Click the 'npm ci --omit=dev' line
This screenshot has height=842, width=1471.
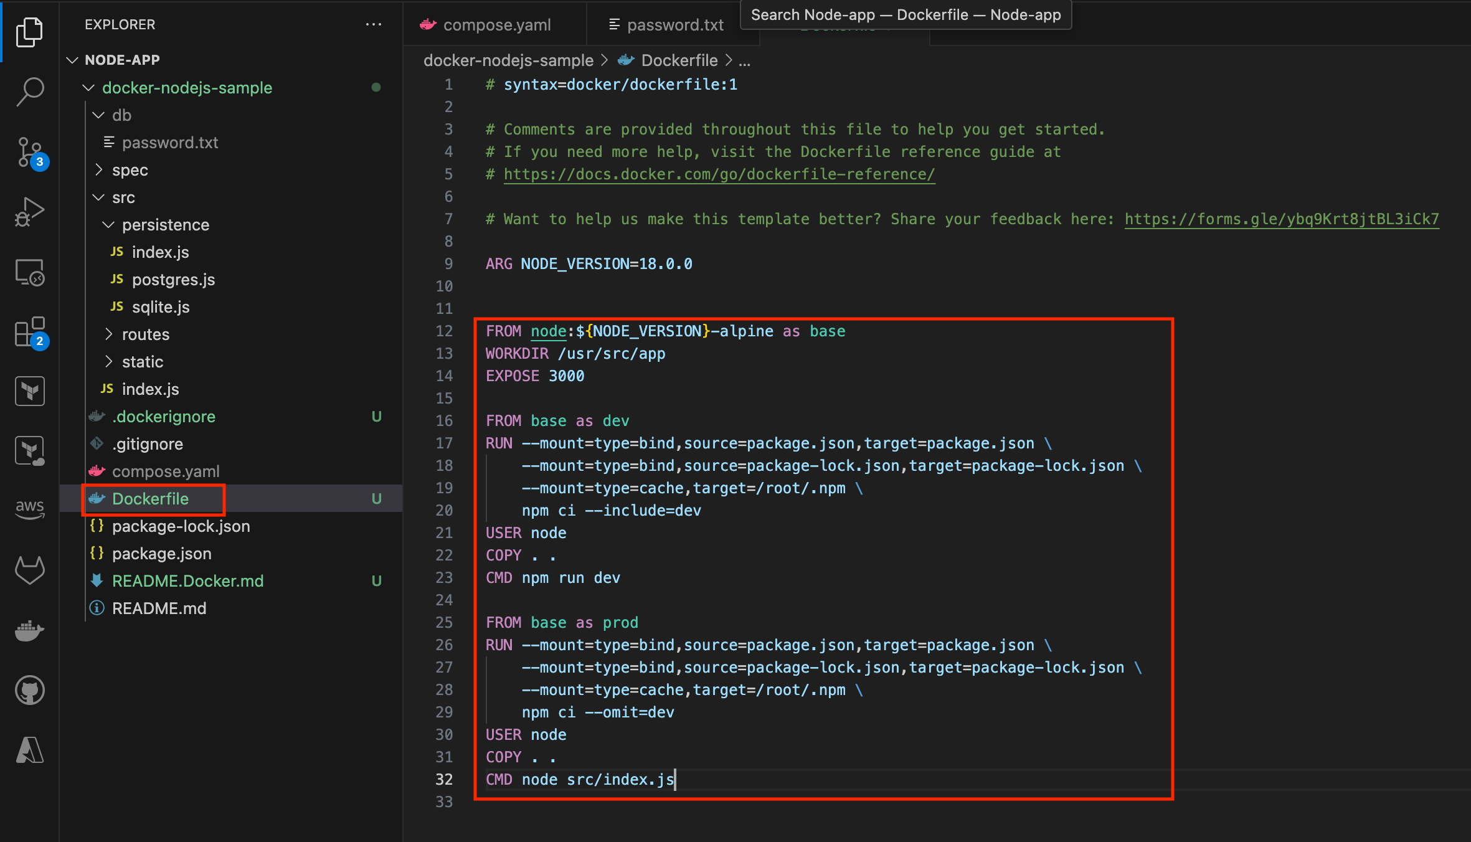[598, 712]
